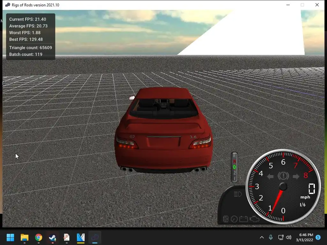The image size is (327, 245).
Task: Click the 3.6 badge on the car trunk
Action: (193, 137)
